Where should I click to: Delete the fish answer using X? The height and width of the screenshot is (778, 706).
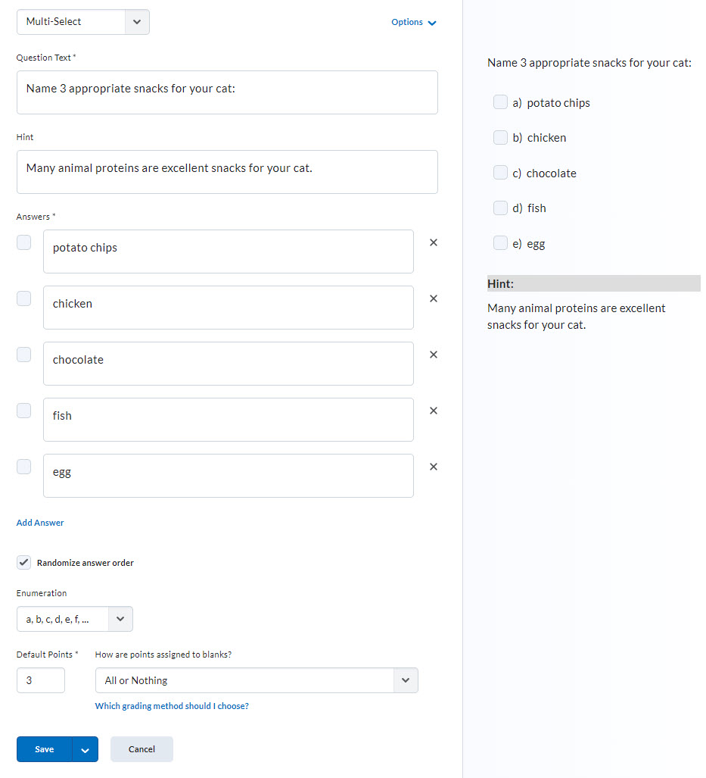coord(434,411)
